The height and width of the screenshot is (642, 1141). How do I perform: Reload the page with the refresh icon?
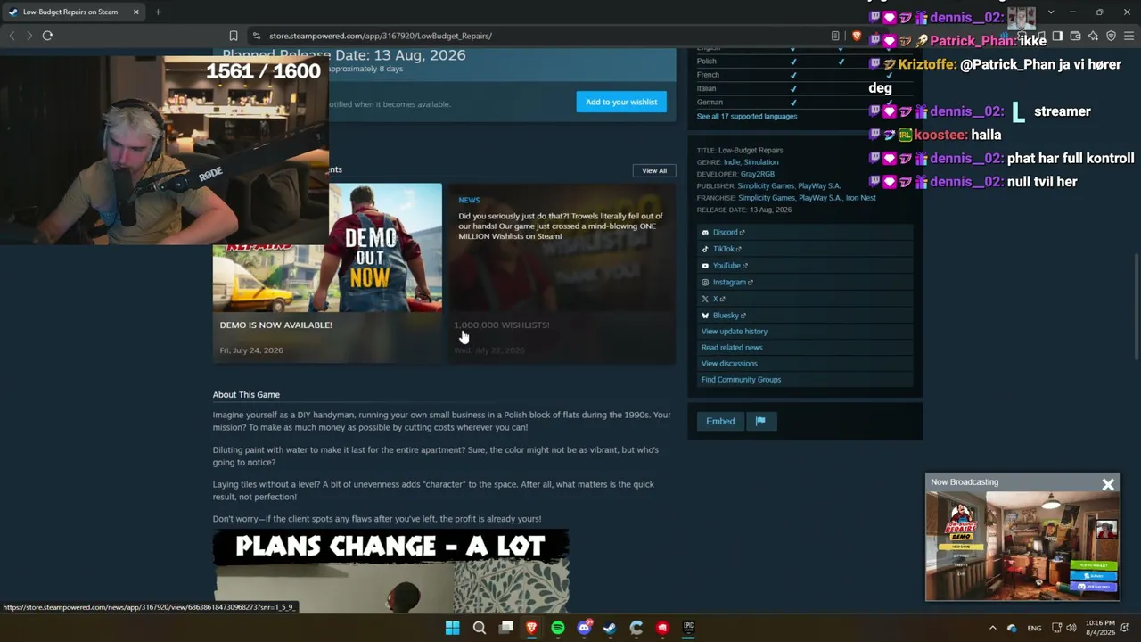(x=47, y=36)
